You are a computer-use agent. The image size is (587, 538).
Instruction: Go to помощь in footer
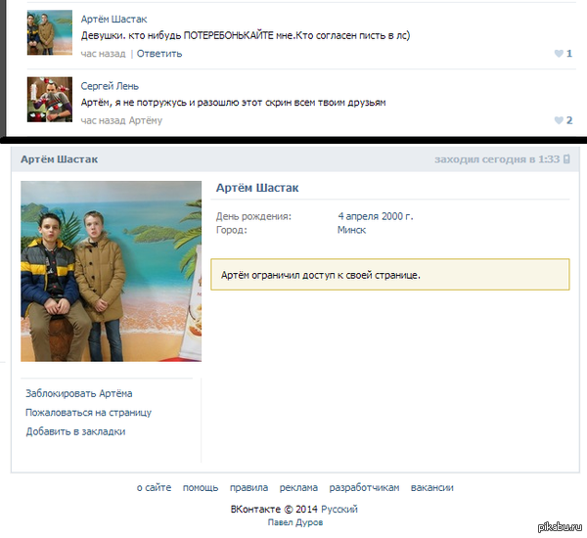(200, 487)
